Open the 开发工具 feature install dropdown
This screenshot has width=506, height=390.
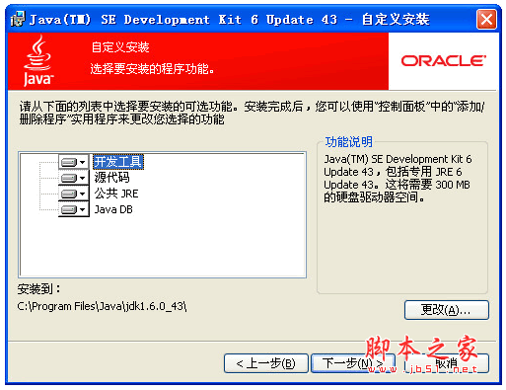pyautogui.click(x=74, y=162)
